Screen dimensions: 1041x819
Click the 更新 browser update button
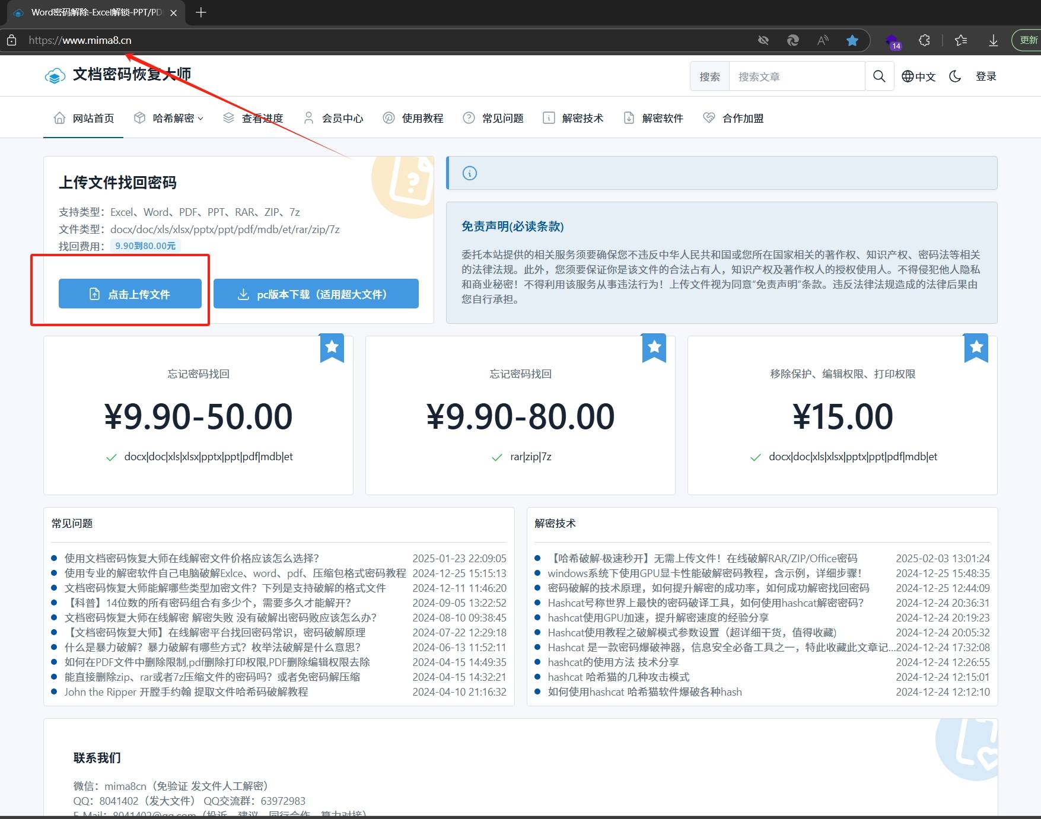(x=1027, y=40)
